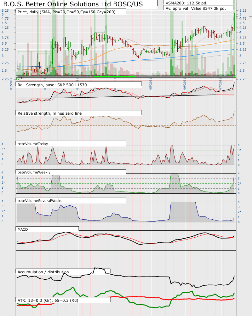Image resolution: width=252 pixels, height=316 pixels.
Task: Select the 06/2021 date axis label
Action: [185, 84]
